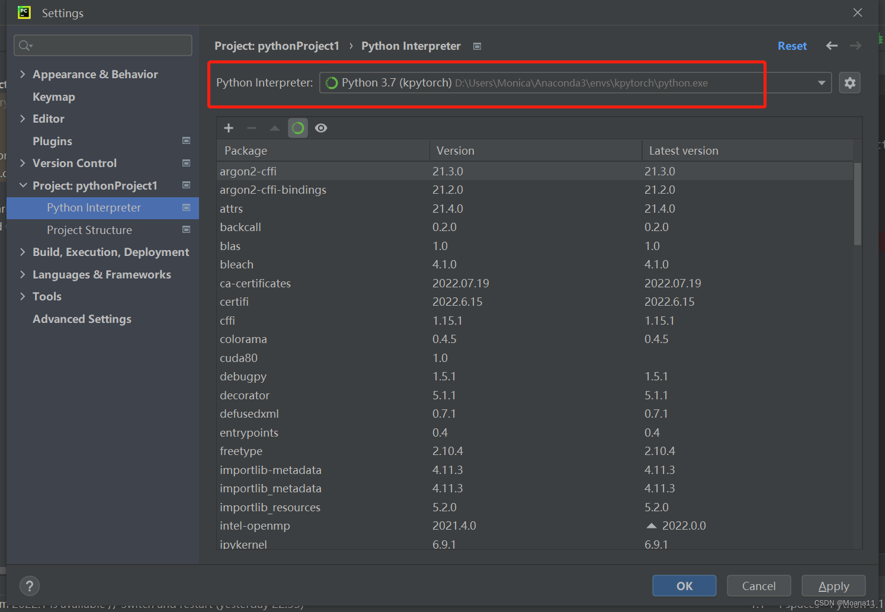Select the defusedxml package row
The width and height of the screenshot is (885, 612).
(x=536, y=414)
